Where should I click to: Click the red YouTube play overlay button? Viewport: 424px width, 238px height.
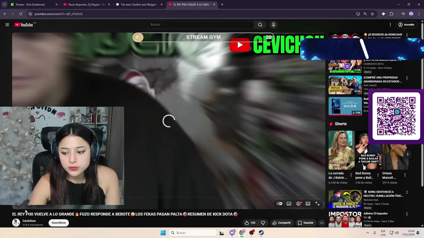click(x=240, y=45)
